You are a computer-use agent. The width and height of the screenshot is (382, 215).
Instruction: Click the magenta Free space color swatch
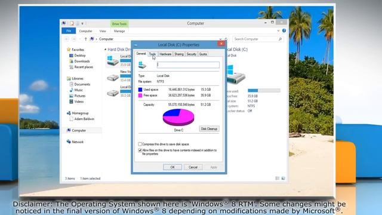[140, 96]
